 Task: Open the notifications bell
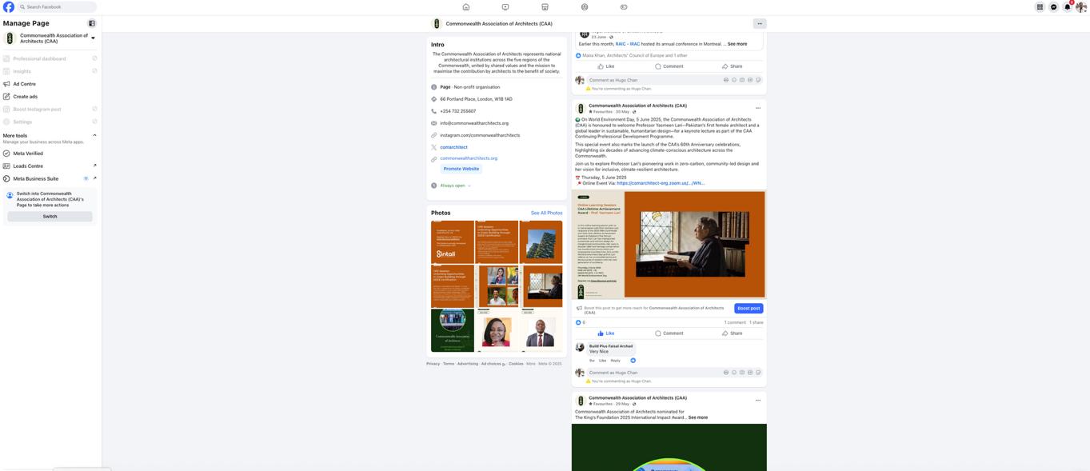click(1068, 7)
